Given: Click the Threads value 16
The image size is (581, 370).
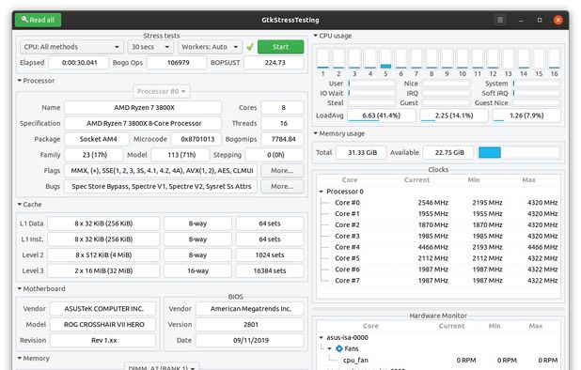Looking at the screenshot, I should (282, 123).
